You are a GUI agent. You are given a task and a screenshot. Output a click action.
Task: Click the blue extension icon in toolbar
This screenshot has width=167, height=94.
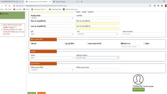point(158,6)
